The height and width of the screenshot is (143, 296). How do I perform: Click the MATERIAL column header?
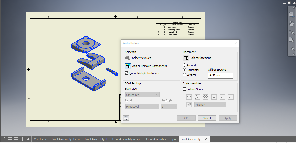pyautogui.click(x=193, y=25)
